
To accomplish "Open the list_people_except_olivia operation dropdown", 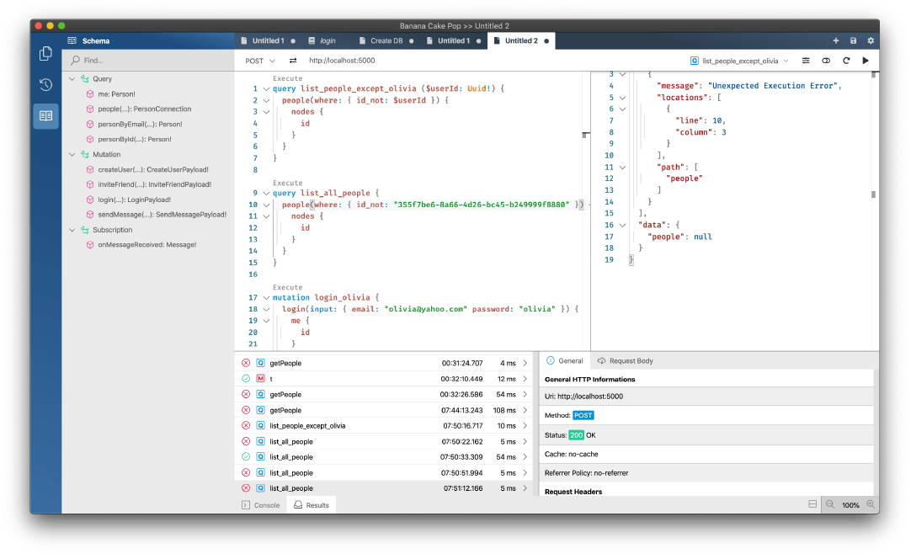I will [739, 61].
